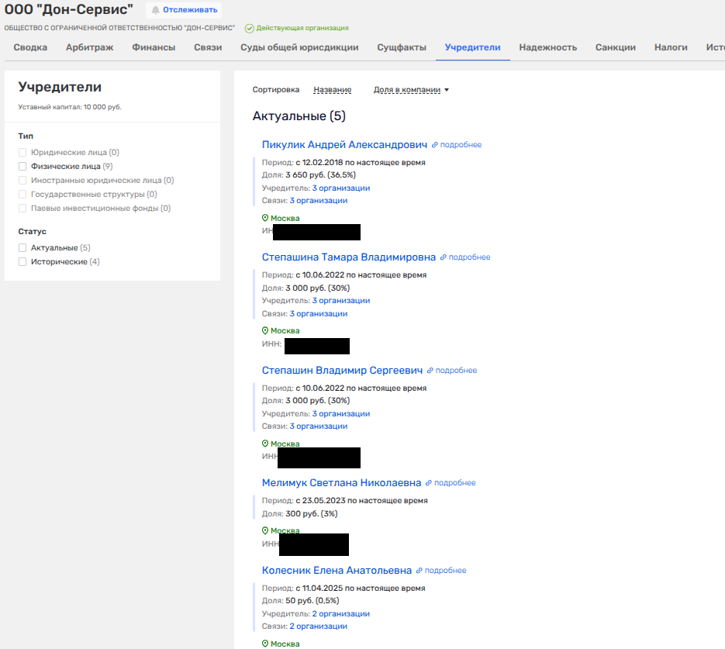
Task: Click the link icon beside Степашин Владимир Сергеевич
Action: coord(430,371)
